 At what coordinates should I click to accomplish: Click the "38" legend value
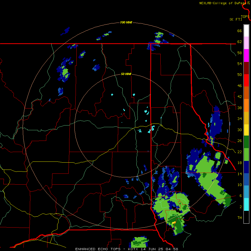pyautogui.click(x=240, y=108)
